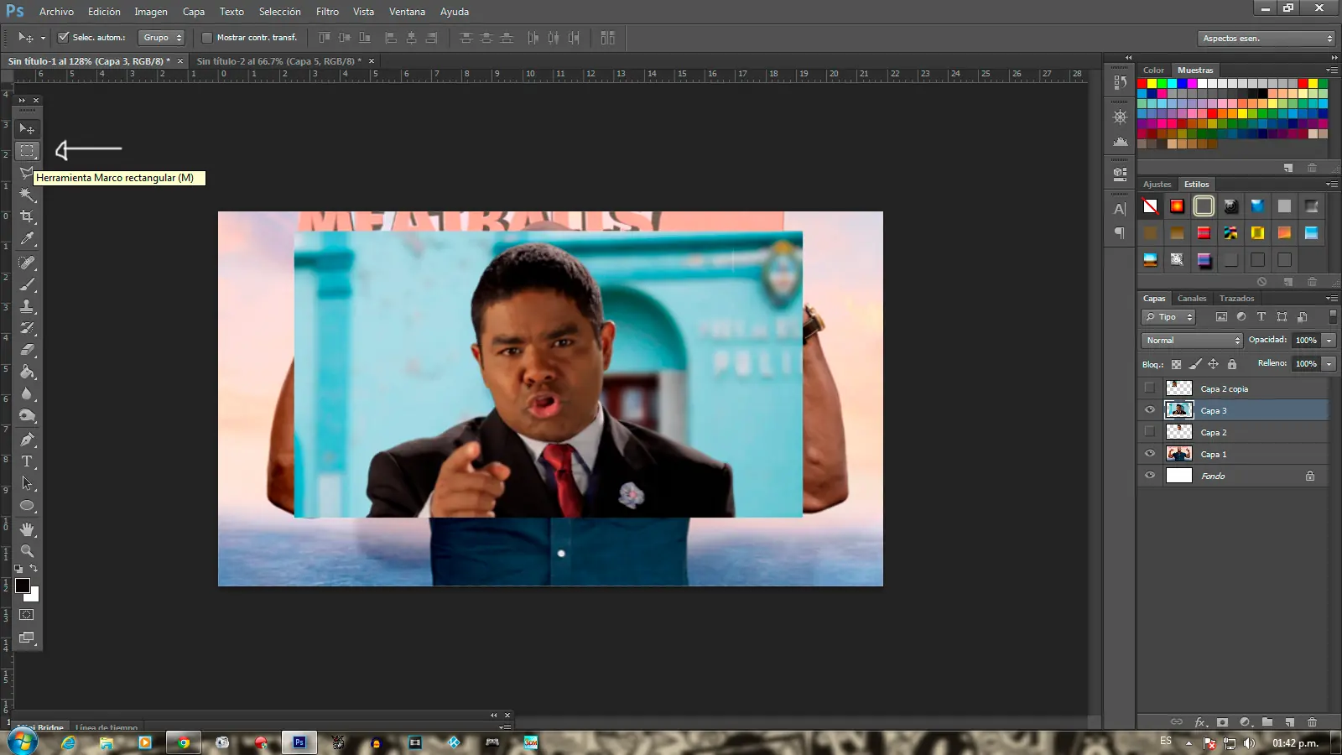Create a new layer group
Image resolution: width=1342 pixels, height=755 pixels.
(x=1267, y=722)
